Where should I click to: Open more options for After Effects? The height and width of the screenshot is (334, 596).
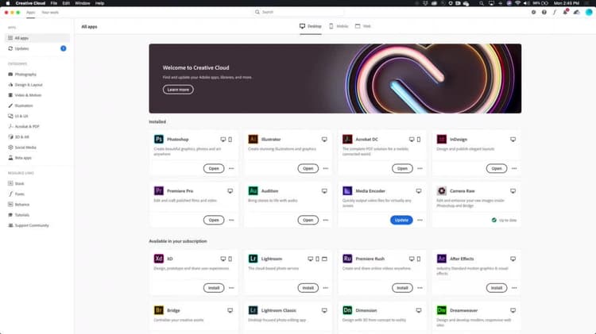coord(514,288)
